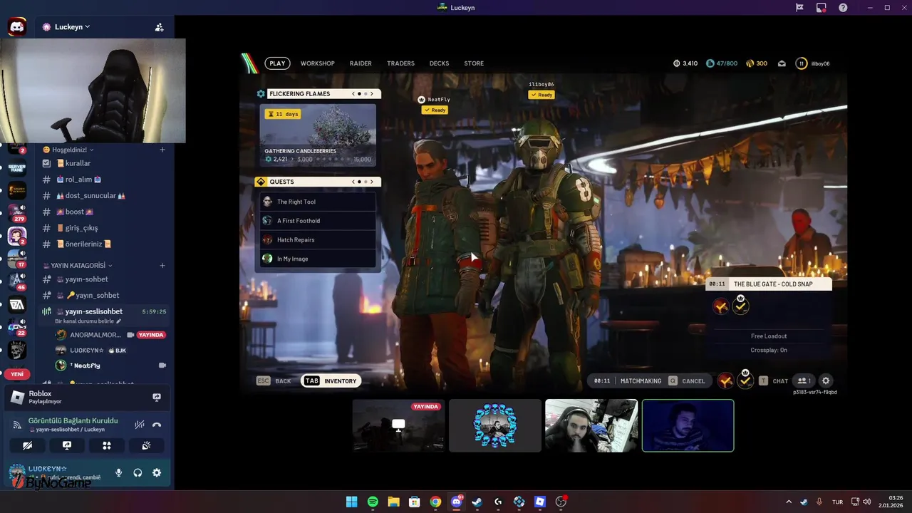Open the in-game mail envelope icon

[x=782, y=63]
